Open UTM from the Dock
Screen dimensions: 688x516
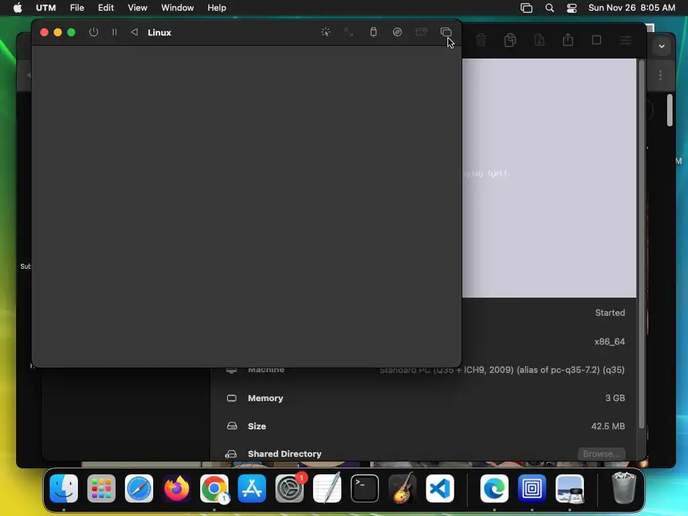[532, 488]
